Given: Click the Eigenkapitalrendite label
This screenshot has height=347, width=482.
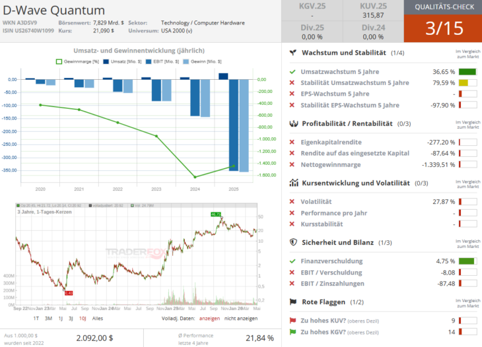Looking at the screenshot, I should point(331,142).
